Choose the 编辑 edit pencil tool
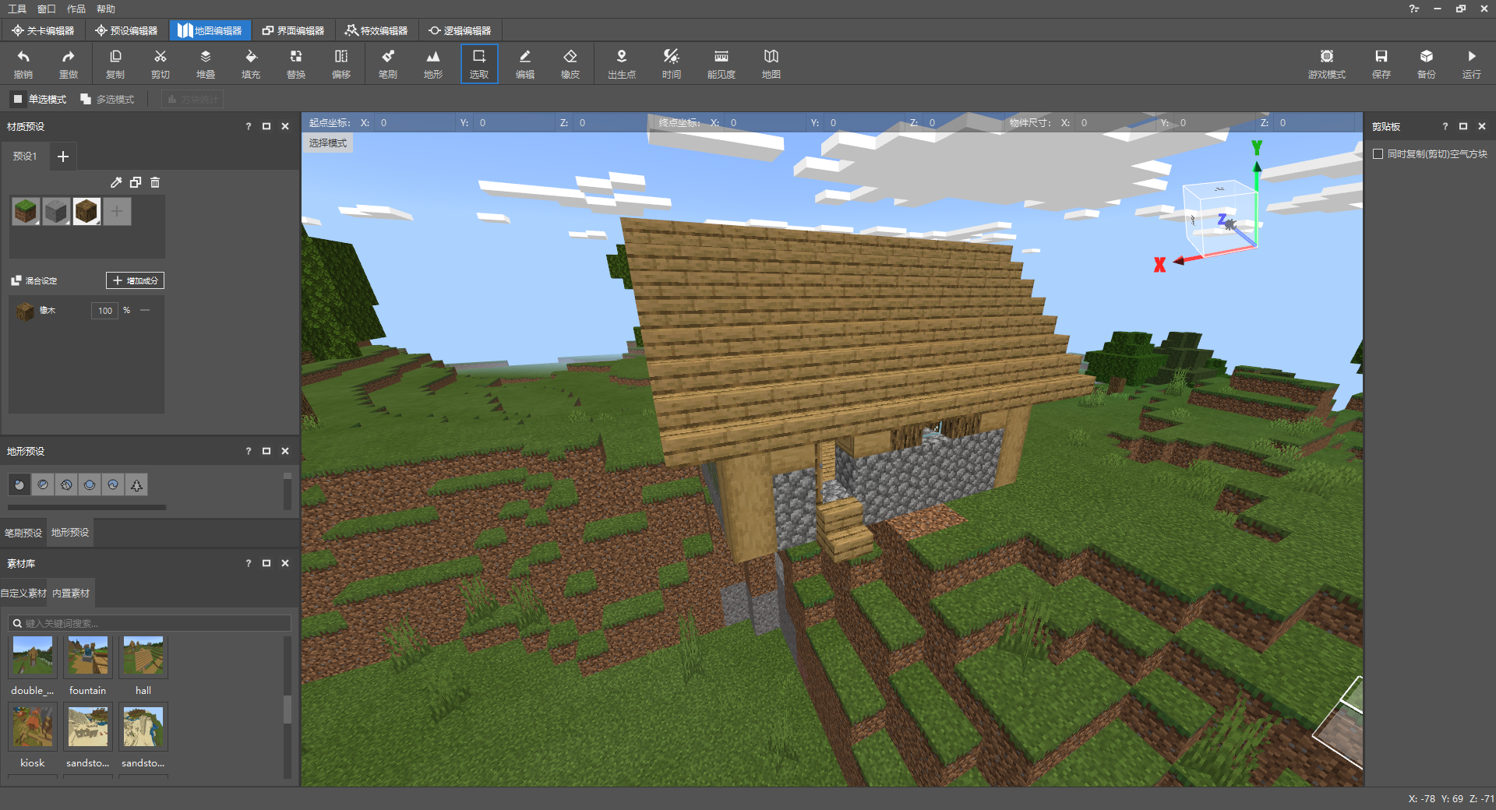 [x=525, y=64]
